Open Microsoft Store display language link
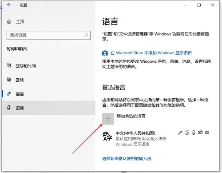Viewport: 222px width, 173px height. (x=151, y=53)
